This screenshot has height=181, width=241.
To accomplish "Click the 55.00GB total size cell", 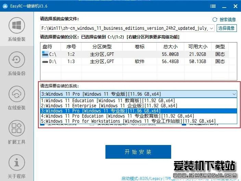I will (170, 54).
